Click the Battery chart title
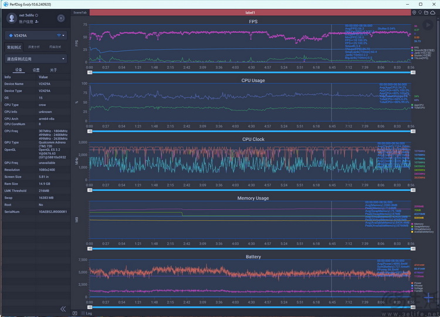The image size is (440, 317). 253,257
